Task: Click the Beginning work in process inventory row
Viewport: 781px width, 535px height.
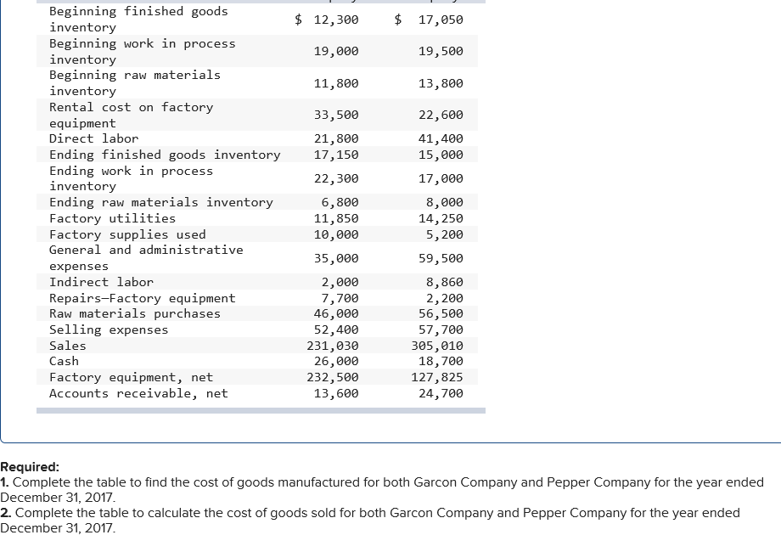Action: pyautogui.click(x=142, y=51)
